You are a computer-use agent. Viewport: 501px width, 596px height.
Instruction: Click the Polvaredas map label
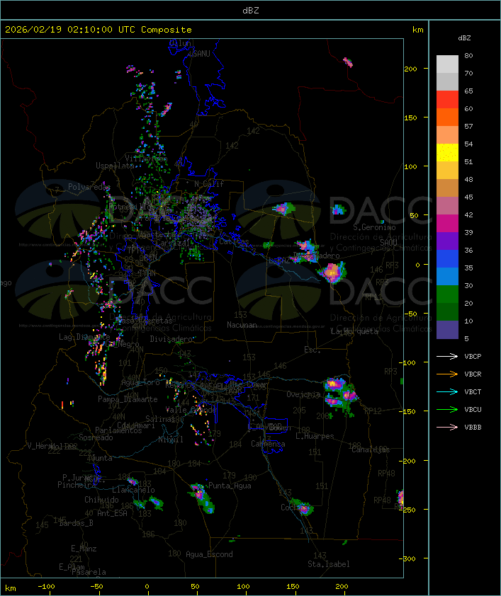[89, 187]
